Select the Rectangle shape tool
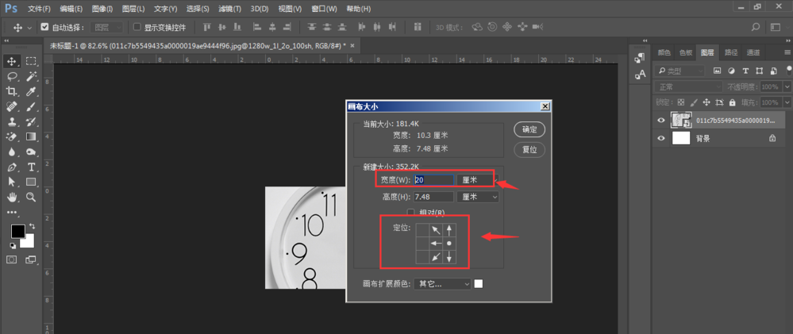The height and width of the screenshot is (334, 793). (x=32, y=182)
